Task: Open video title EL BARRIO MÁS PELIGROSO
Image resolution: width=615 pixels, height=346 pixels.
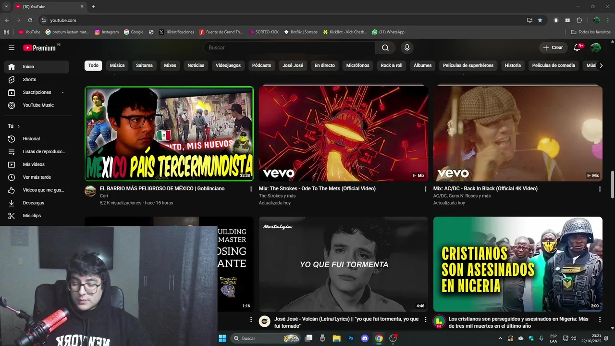Action: click(162, 189)
